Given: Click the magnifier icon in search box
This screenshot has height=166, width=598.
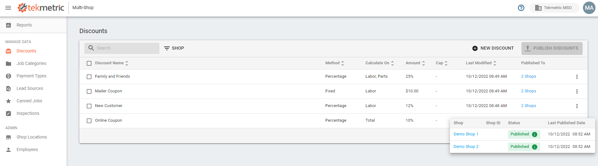Looking at the screenshot, I should pyautogui.click(x=91, y=48).
